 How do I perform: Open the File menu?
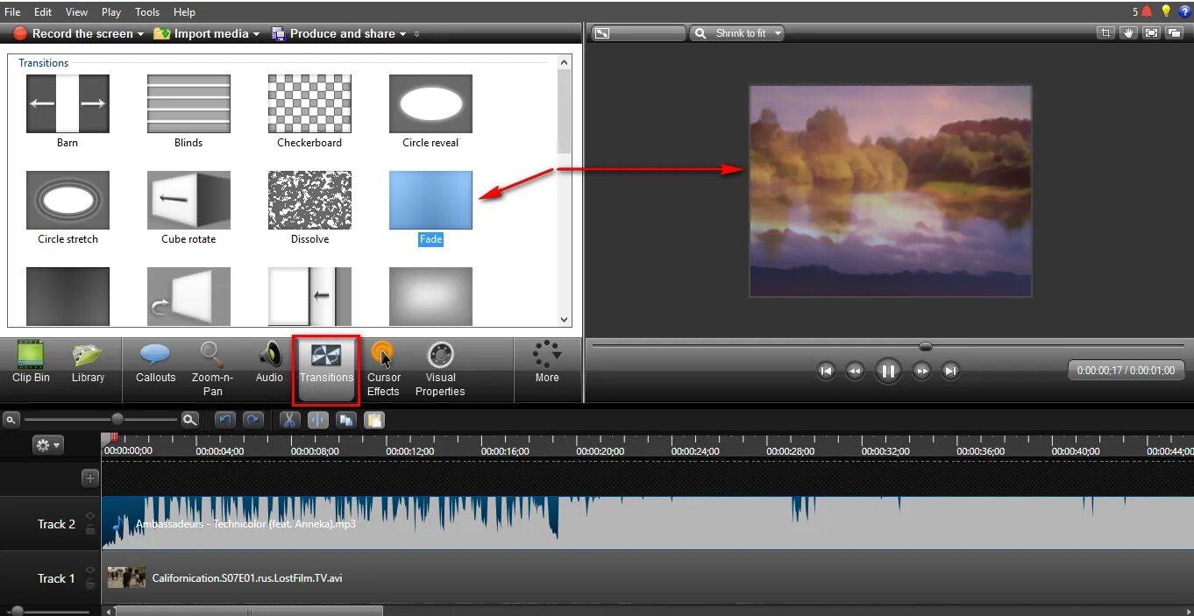[x=12, y=12]
